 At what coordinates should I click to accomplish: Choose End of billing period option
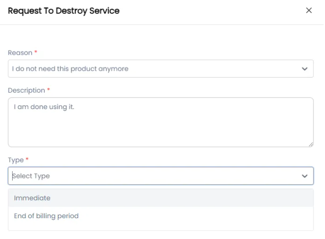coord(47,216)
